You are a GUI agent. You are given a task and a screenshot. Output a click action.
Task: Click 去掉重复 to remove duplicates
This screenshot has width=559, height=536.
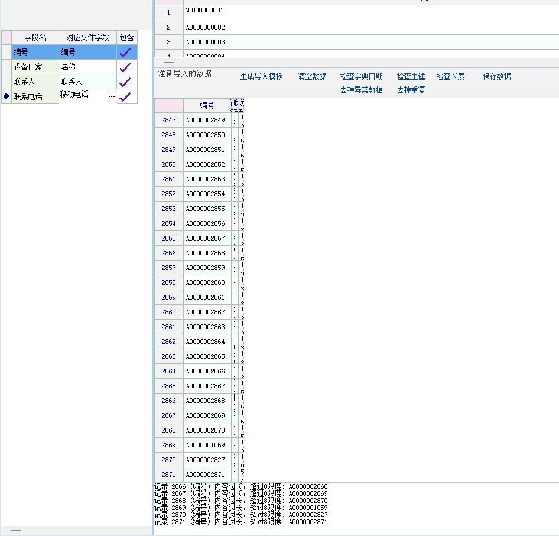411,90
